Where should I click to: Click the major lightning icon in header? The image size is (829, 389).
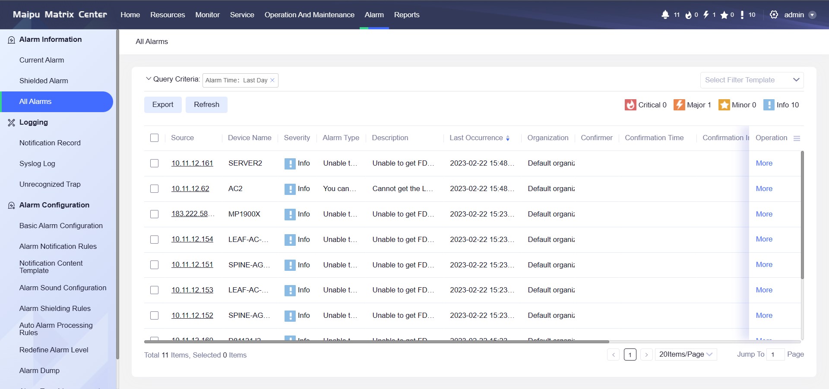point(706,15)
